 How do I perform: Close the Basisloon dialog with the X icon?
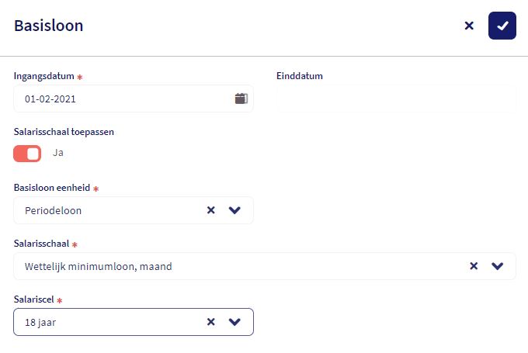coord(469,26)
